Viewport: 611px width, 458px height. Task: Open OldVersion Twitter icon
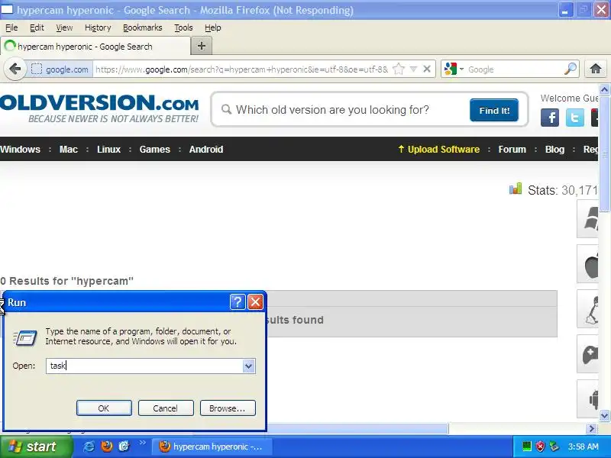[x=575, y=118]
